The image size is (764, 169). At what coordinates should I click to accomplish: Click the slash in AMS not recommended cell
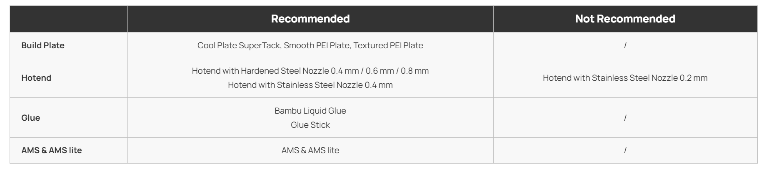tap(625, 150)
